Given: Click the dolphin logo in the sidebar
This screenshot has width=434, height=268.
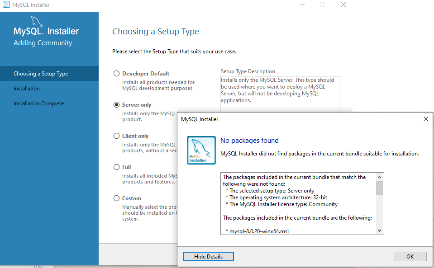Looking at the screenshot, I should [37, 22].
